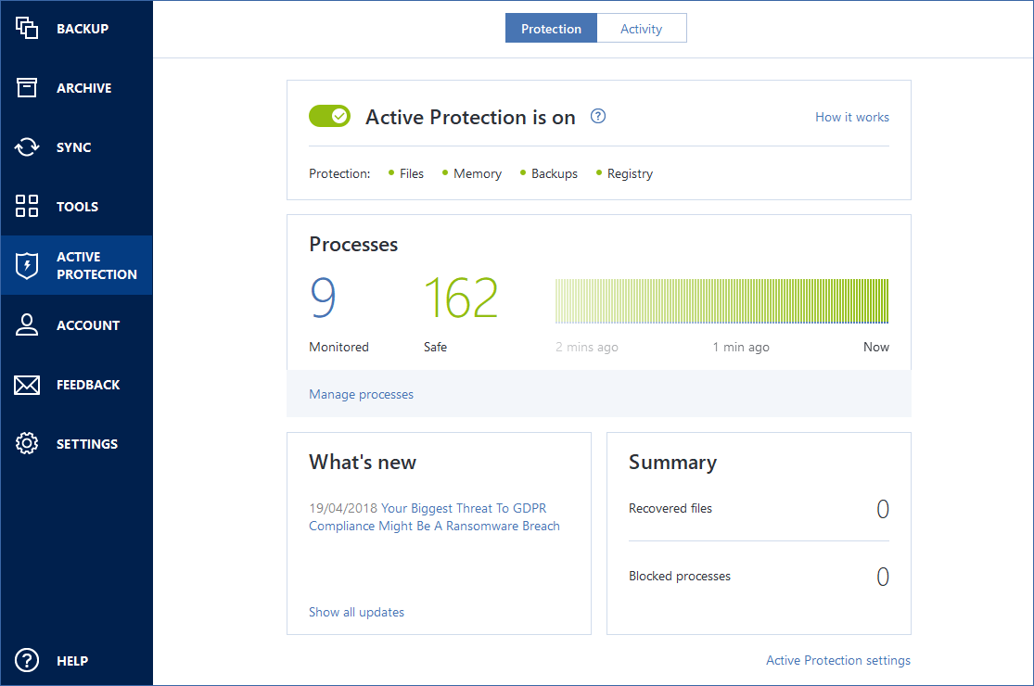Select the Sync arrows icon
The image size is (1034, 686).
click(27, 147)
